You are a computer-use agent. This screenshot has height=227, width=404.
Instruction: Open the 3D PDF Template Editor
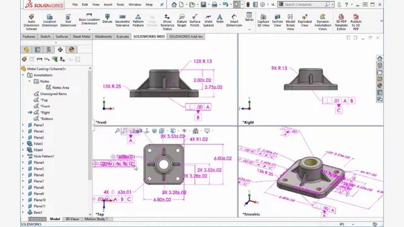pyautogui.click(x=341, y=22)
